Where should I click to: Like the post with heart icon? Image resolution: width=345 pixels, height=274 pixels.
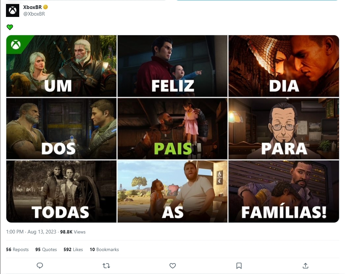click(173, 266)
